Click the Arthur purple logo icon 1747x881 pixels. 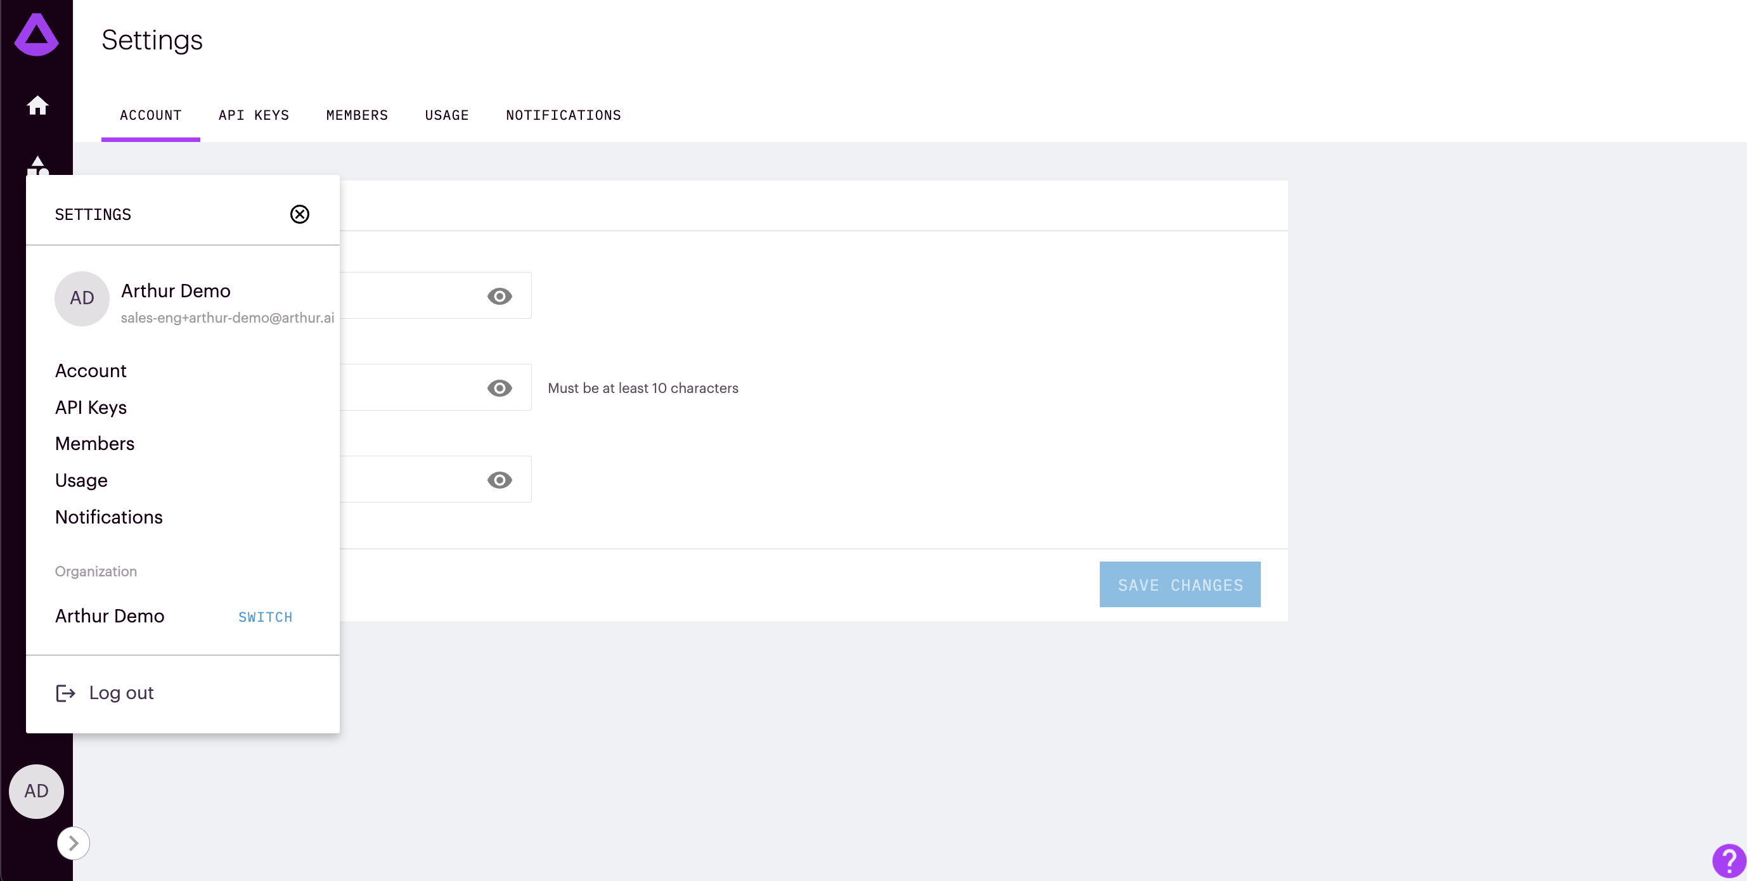tap(37, 35)
